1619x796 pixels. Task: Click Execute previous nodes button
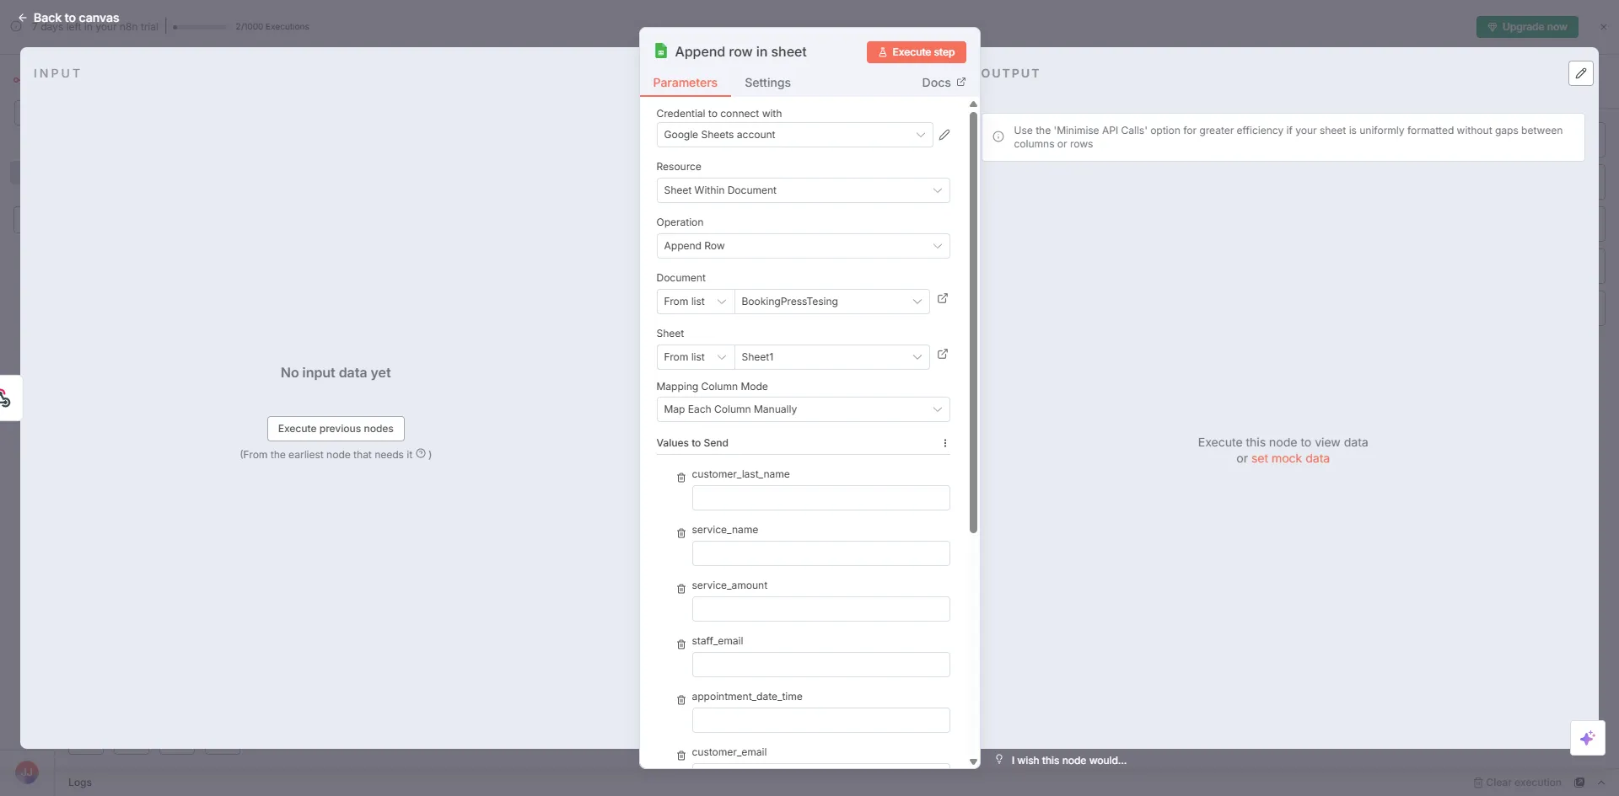336,429
